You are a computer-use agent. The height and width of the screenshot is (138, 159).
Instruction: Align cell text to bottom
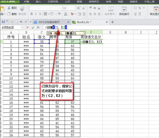tap(99, 8)
